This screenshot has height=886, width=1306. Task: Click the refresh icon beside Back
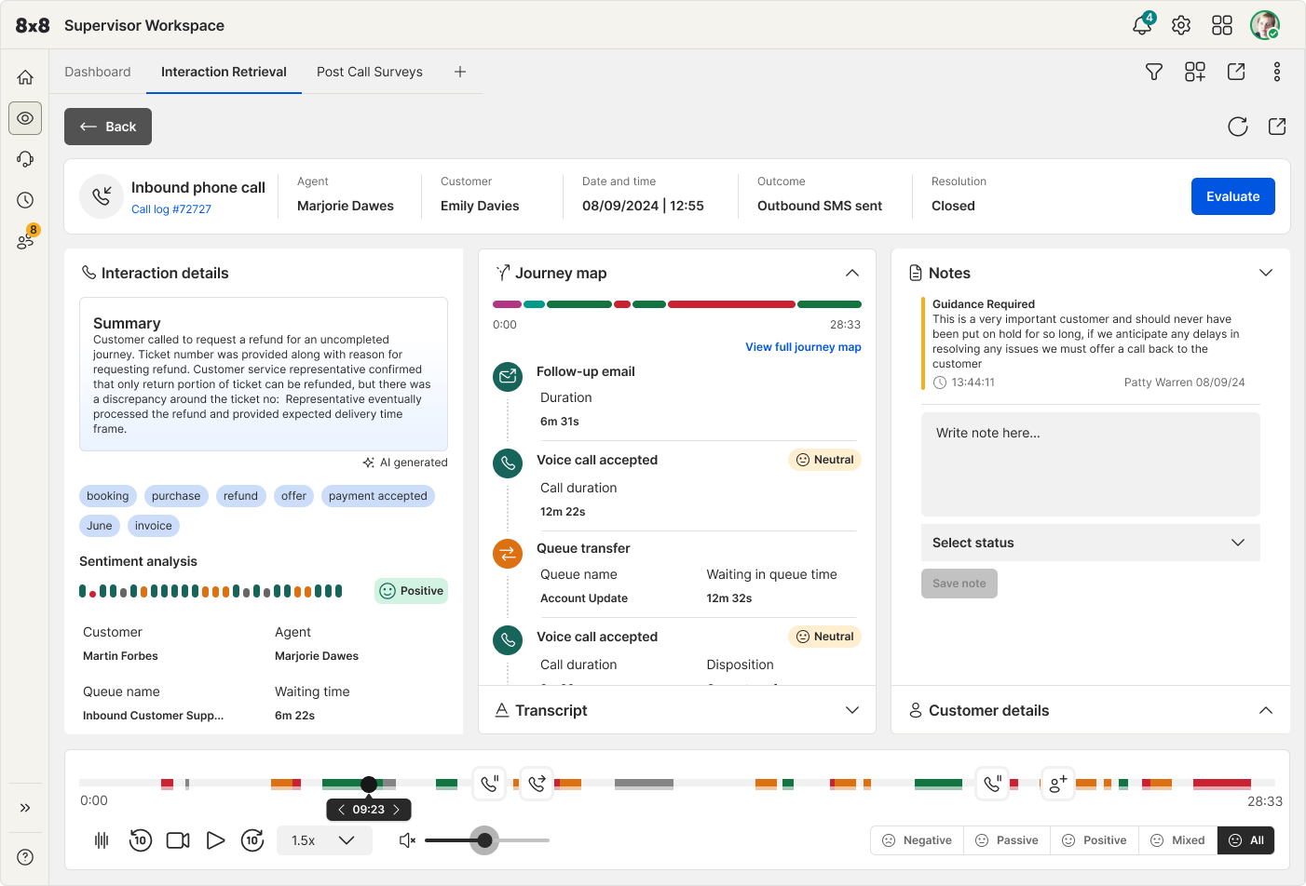click(1237, 127)
